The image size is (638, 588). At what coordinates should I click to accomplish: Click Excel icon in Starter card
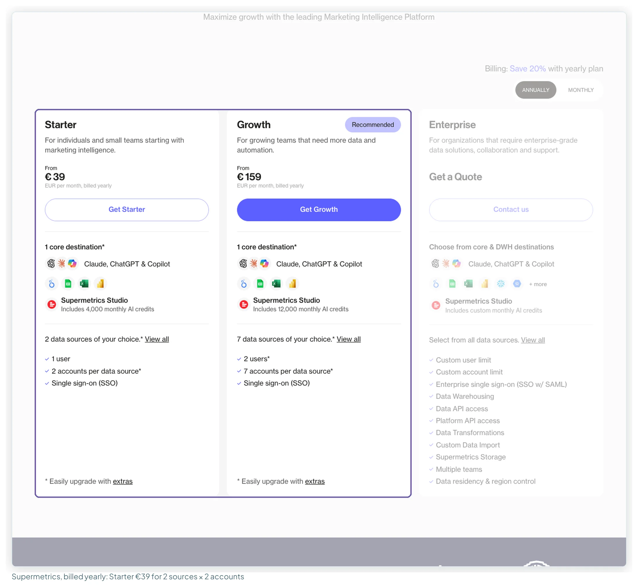[84, 284]
